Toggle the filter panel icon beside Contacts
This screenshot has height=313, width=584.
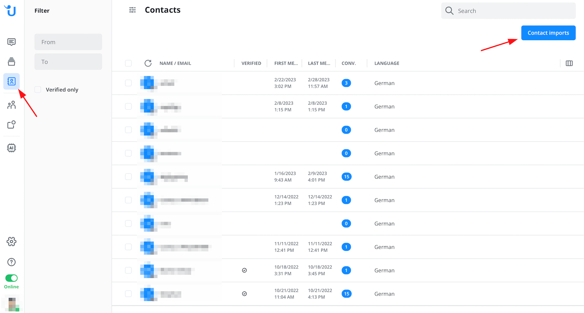tap(133, 10)
